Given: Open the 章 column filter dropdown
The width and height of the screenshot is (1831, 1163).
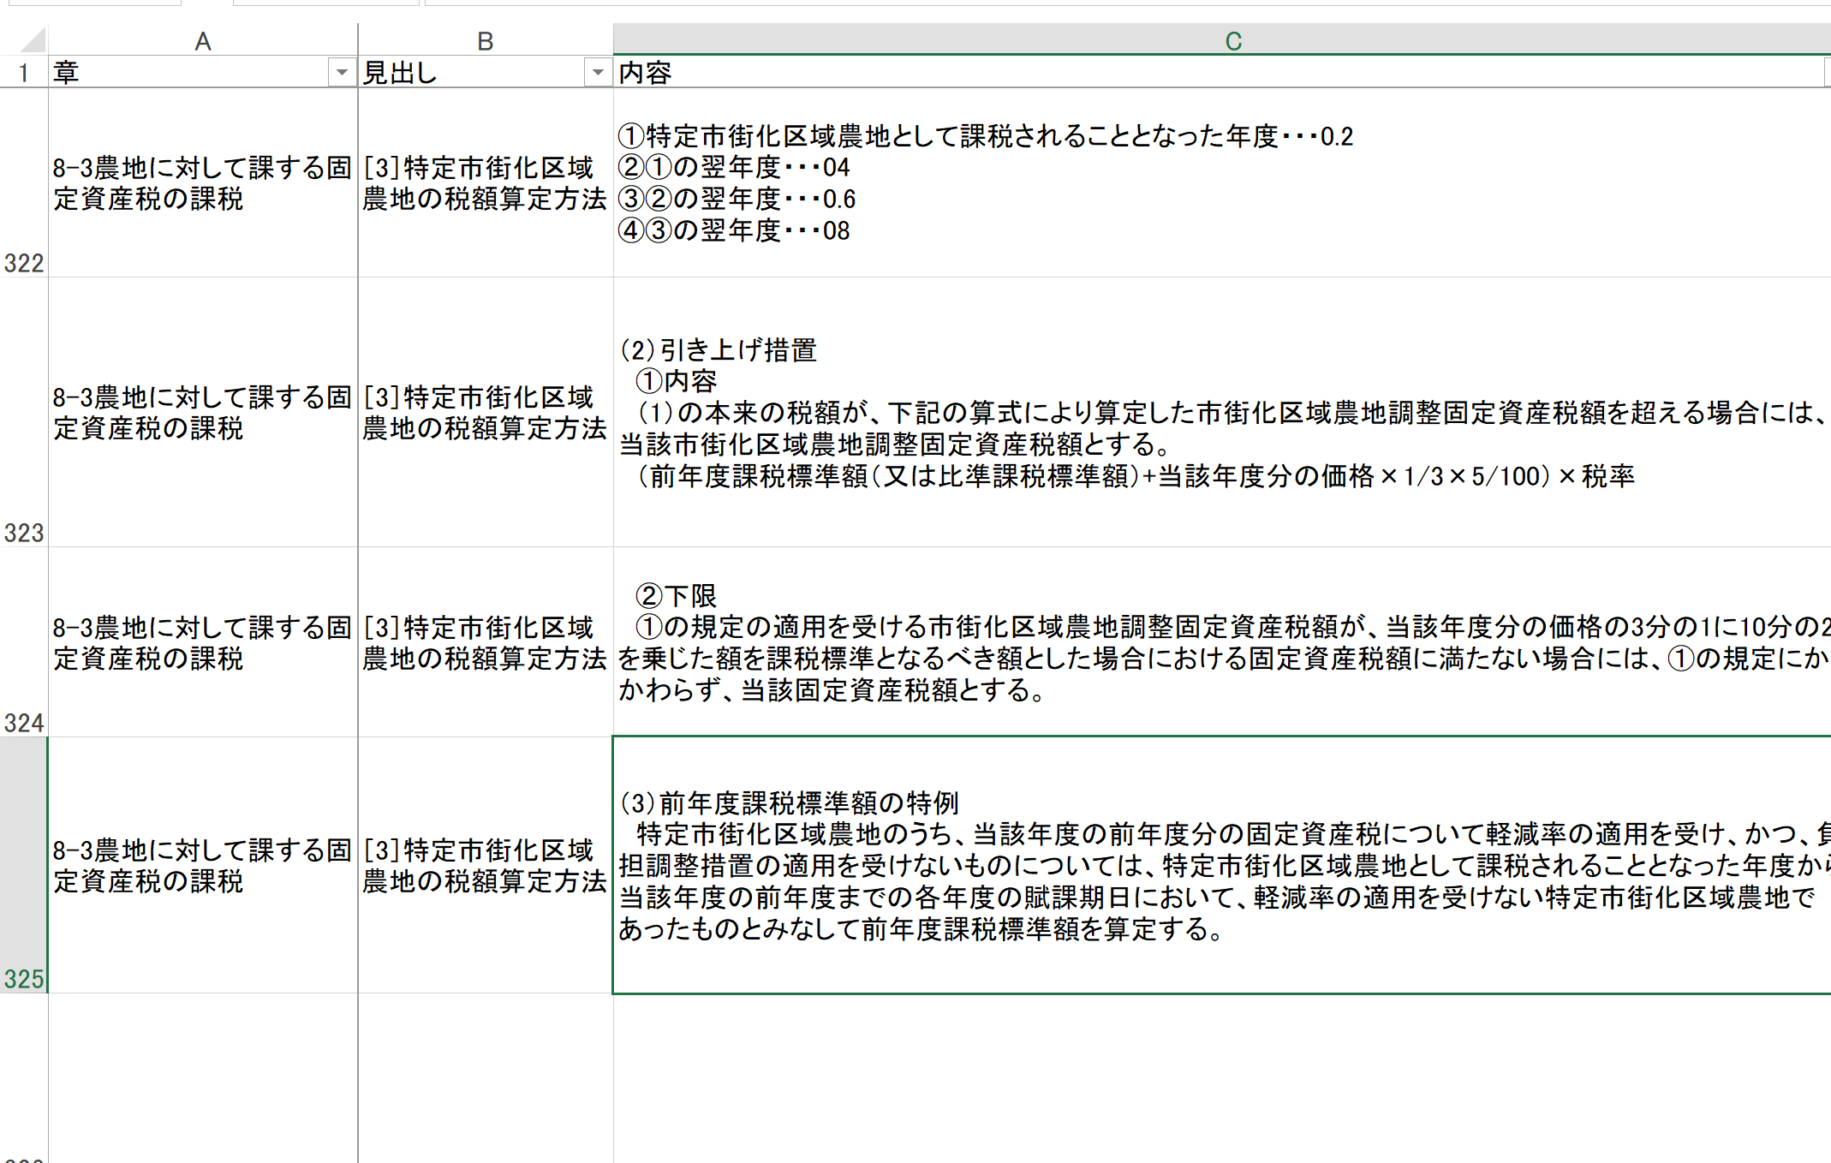Looking at the screenshot, I should (x=342, y=73).
